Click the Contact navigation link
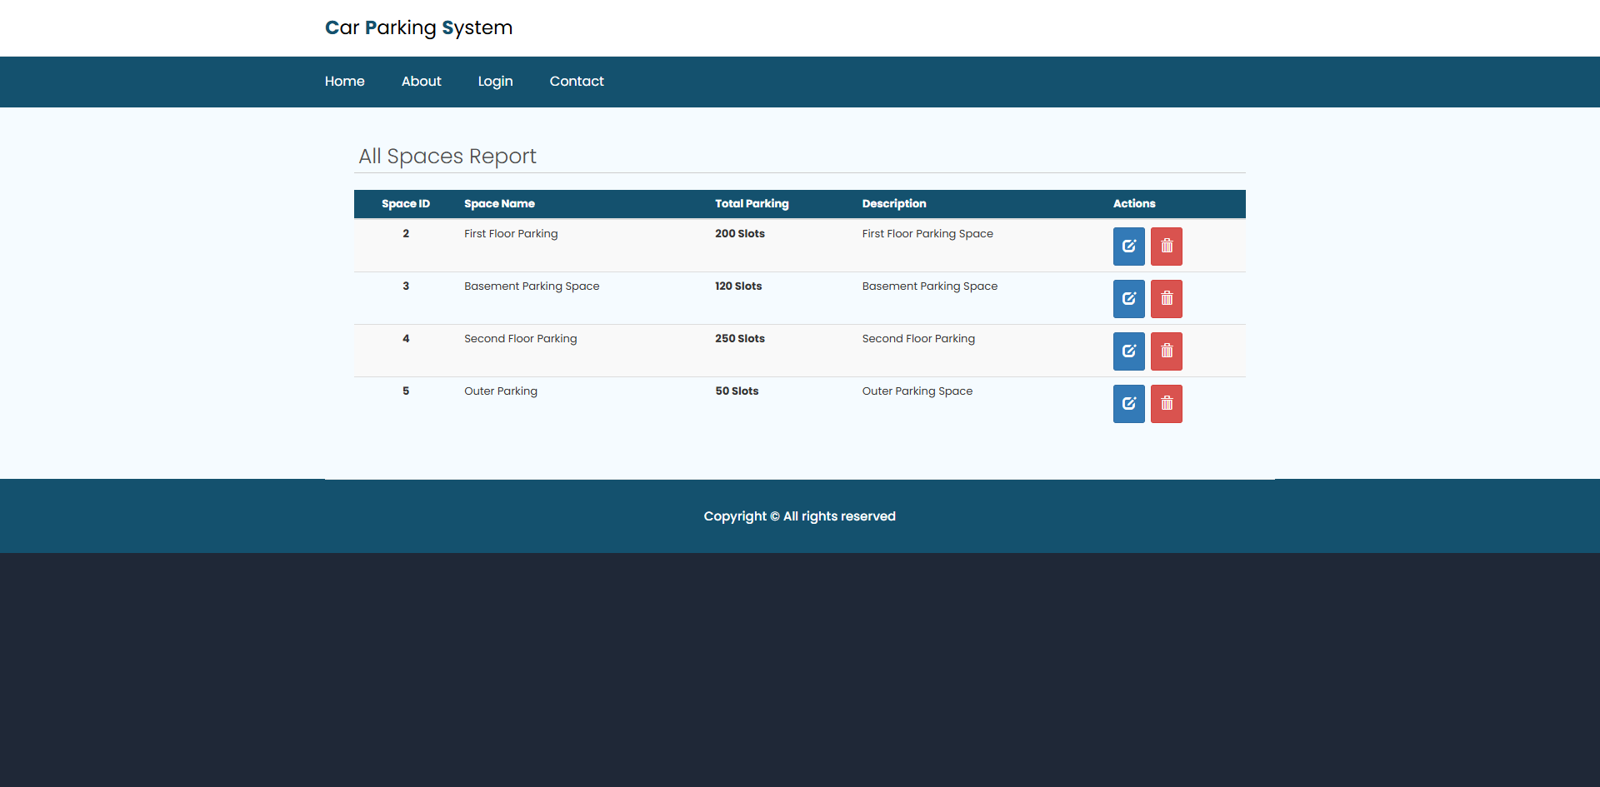 point(577,81)
